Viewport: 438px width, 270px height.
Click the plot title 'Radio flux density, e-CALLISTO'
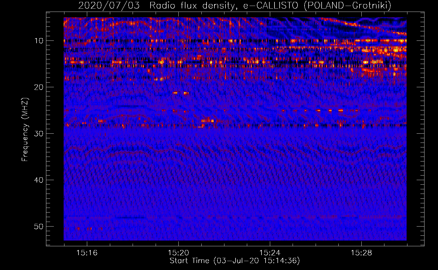[224, 5]
